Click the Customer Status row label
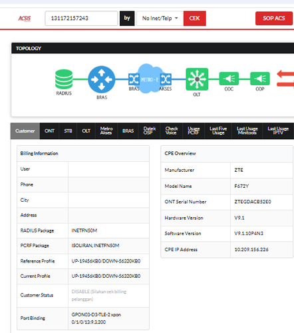This screenshot has width=294, height=333. point(37,295)
